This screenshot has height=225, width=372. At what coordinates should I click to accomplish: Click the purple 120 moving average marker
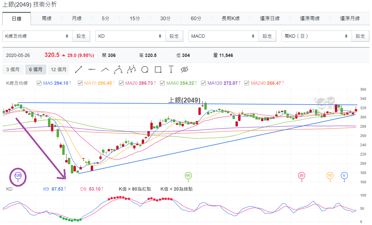[x=18, y=176]
